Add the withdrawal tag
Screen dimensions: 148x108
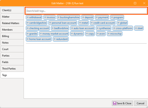coord(34,18)
